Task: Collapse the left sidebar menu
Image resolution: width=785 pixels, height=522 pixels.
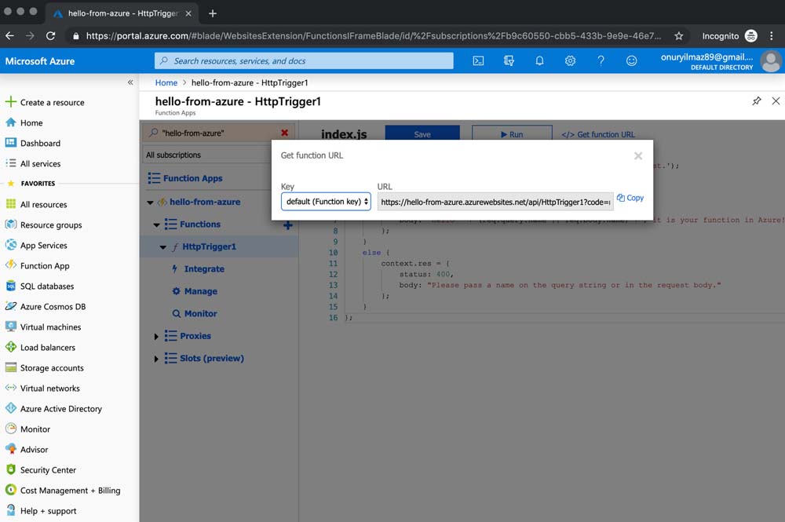Action: click(x=130, y=82)
